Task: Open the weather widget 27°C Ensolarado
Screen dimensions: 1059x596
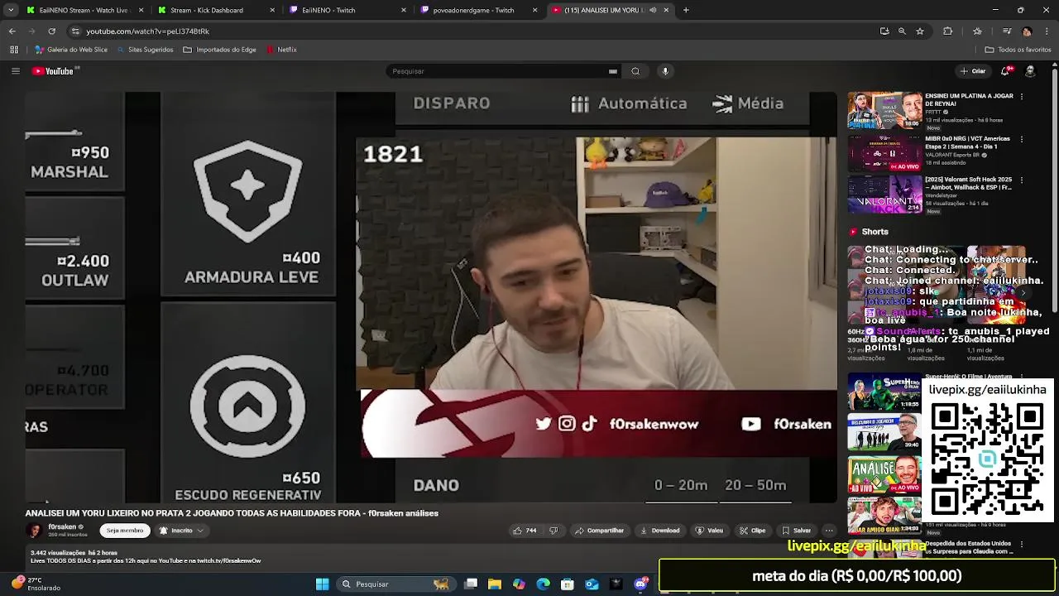Action: [35, 584]
